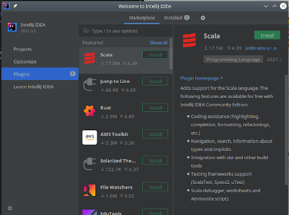289x215 pixels.
Task: Click the Solarized Theme plugin icon
Action: tap(90, 164)
